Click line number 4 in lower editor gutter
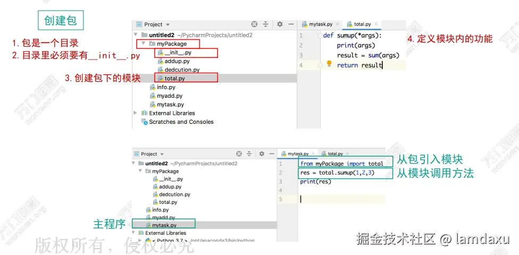519x255 pixels. point(281,190)
